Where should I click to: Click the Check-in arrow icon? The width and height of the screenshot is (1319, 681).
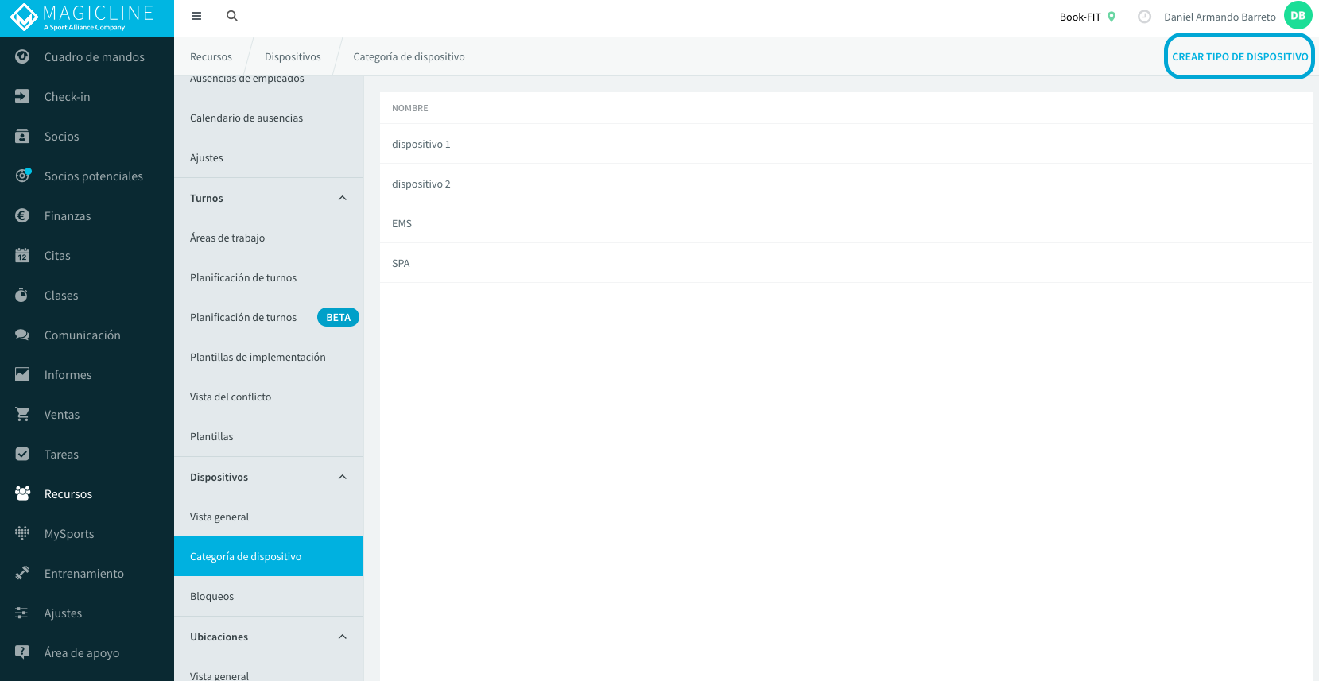click(x=22, y=96)
